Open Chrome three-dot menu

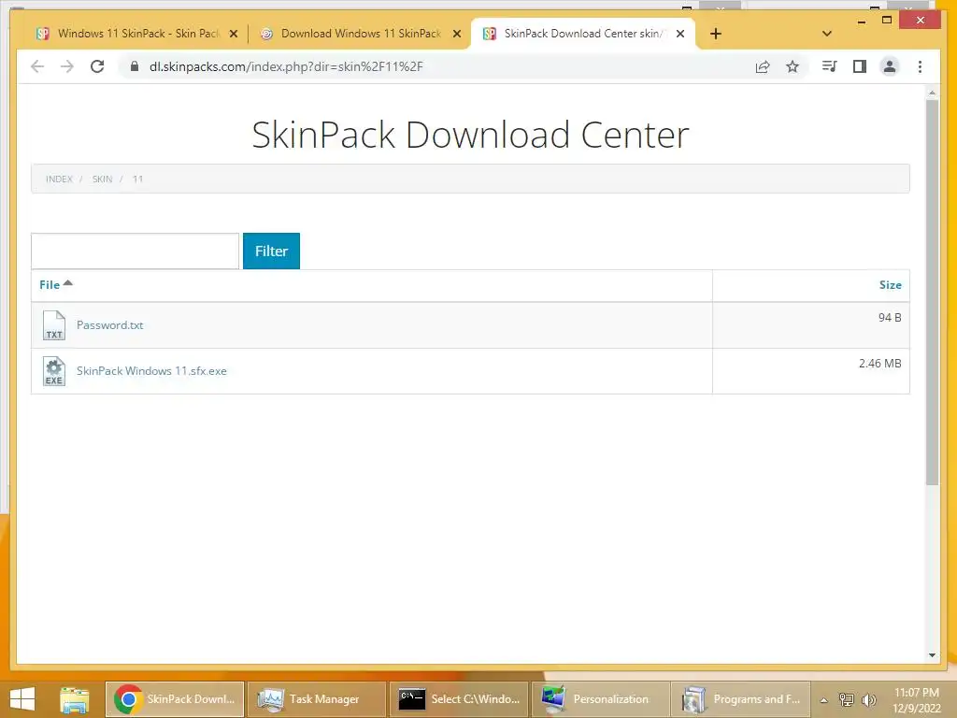pos(920,66)
